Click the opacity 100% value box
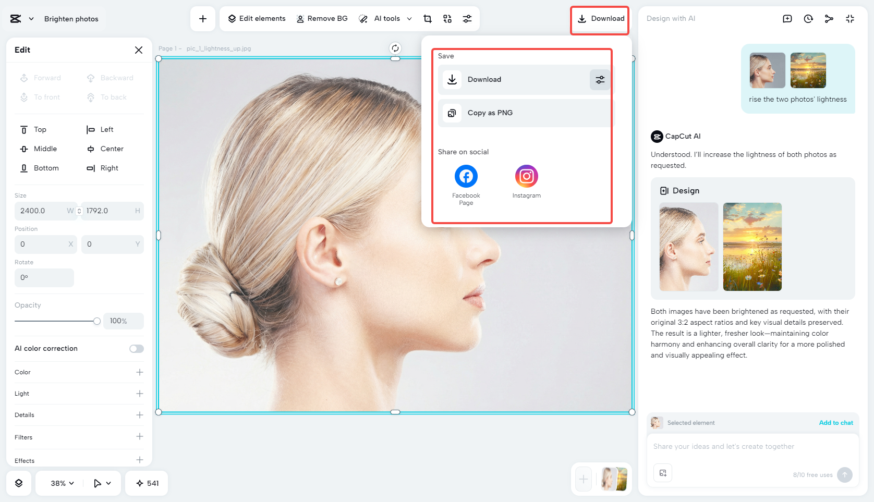Image resolution: width=874 pixels, height=502 pixels. 123,321
